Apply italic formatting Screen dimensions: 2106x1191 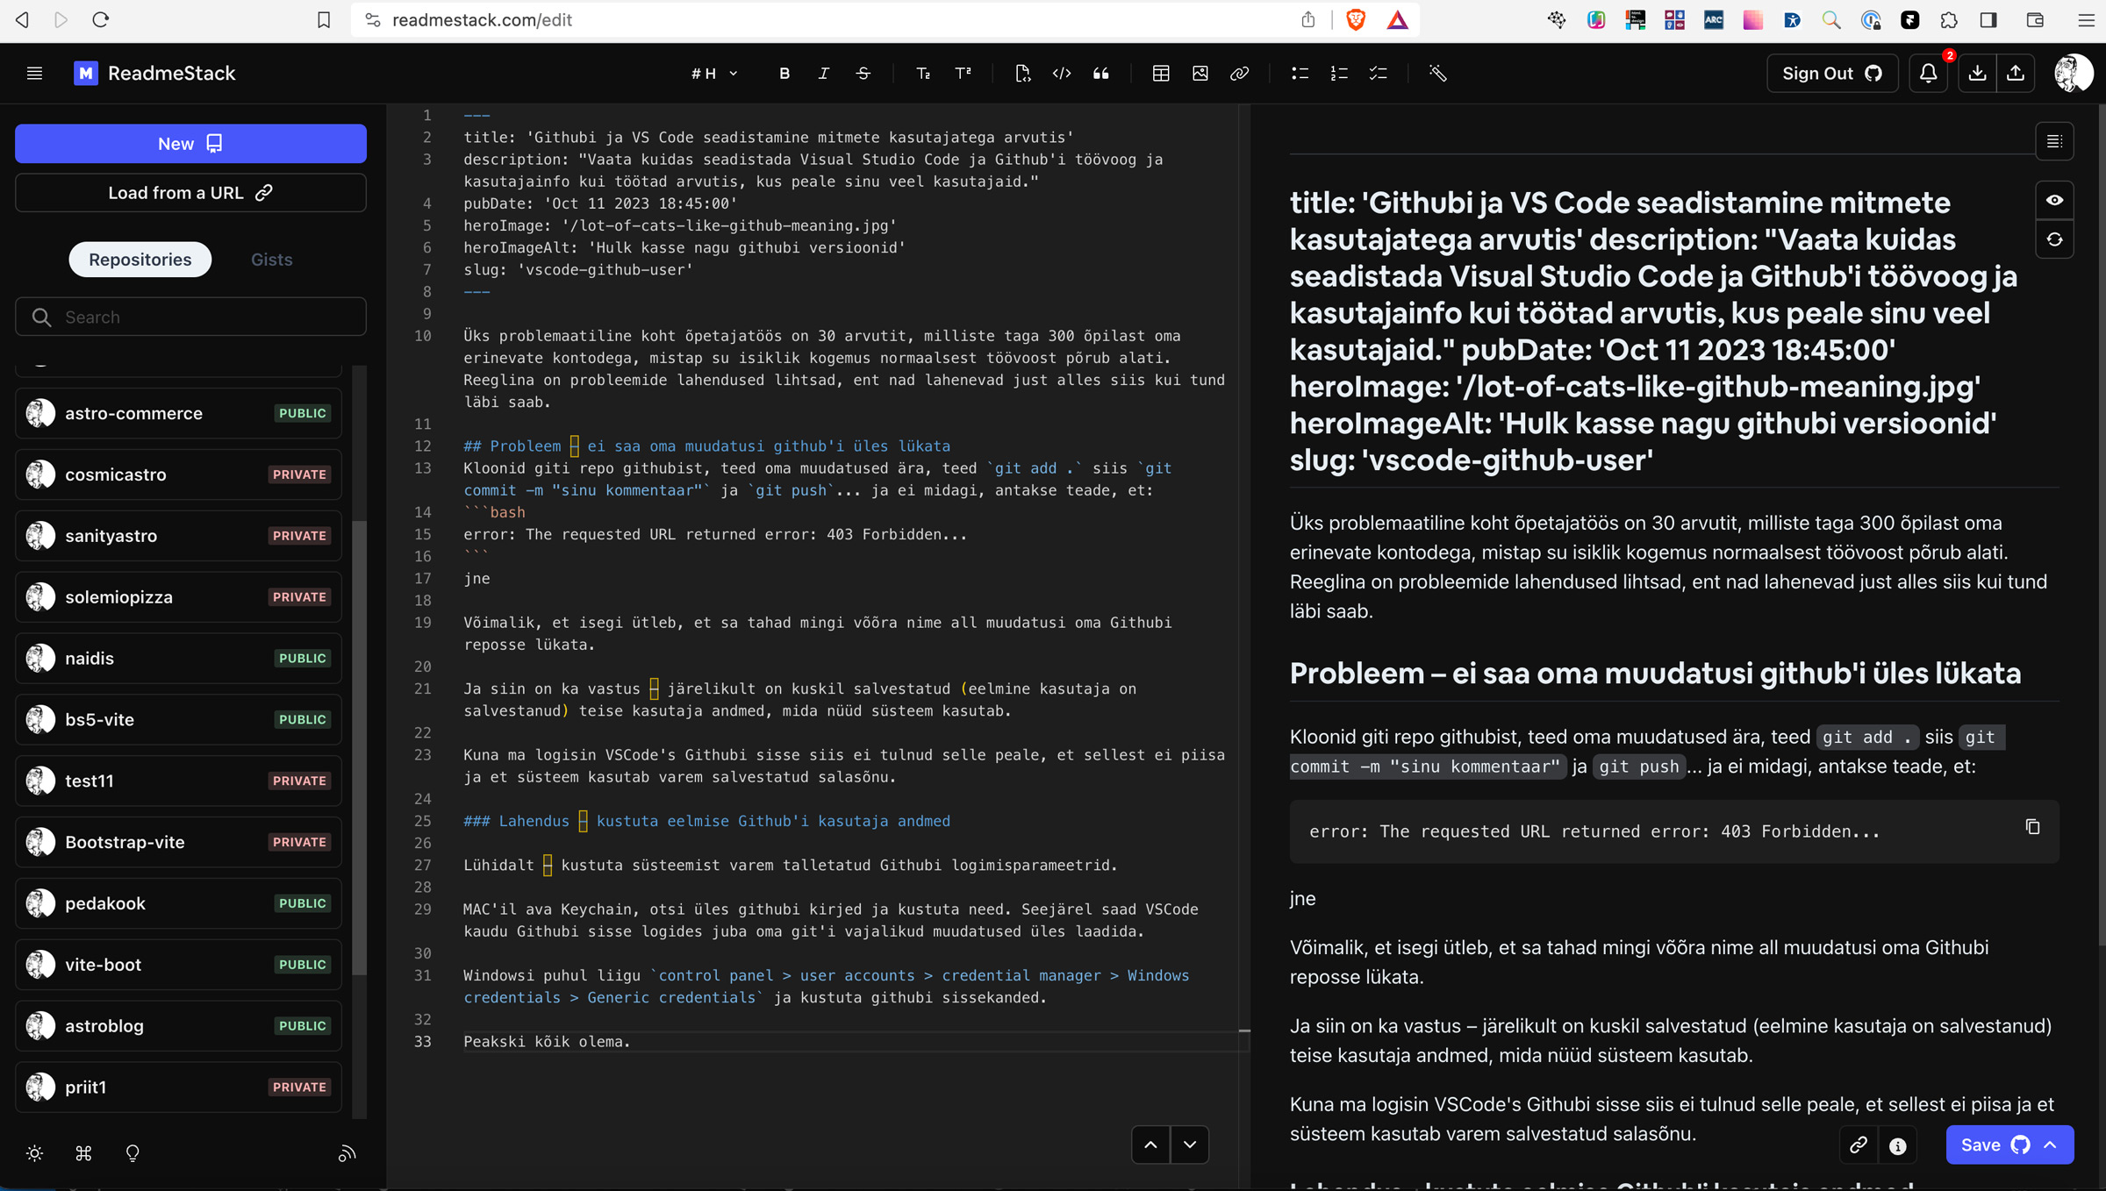823,74
